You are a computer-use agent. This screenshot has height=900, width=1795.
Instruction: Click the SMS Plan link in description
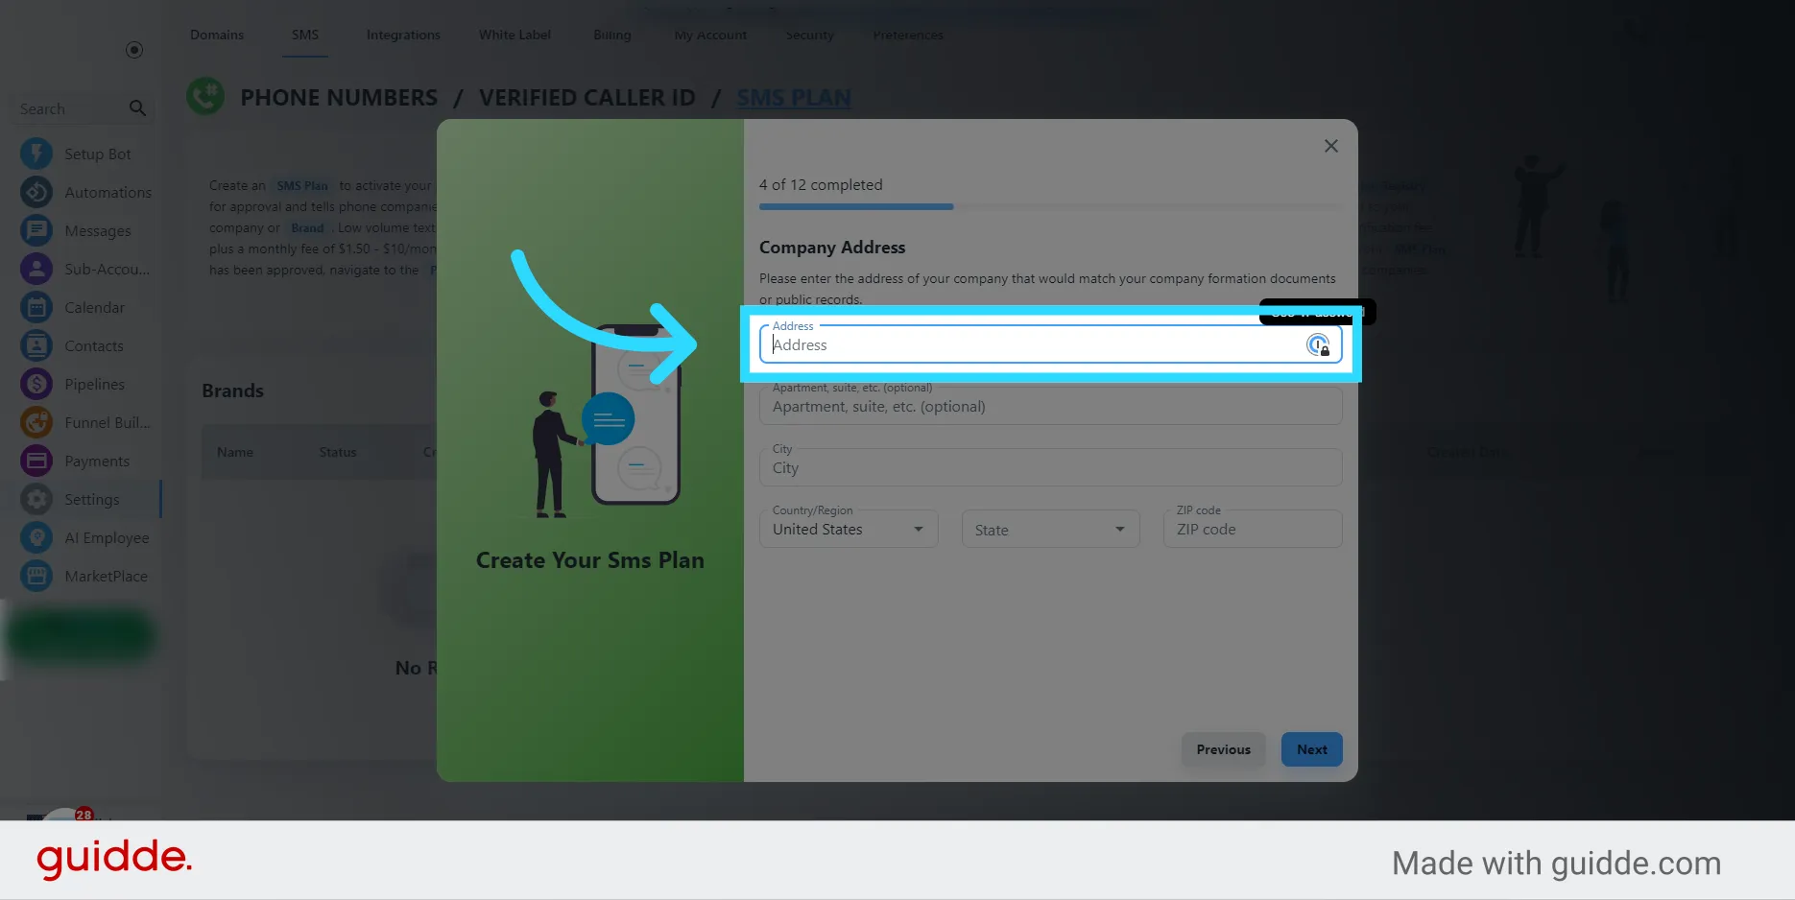(x=302, y=185)
